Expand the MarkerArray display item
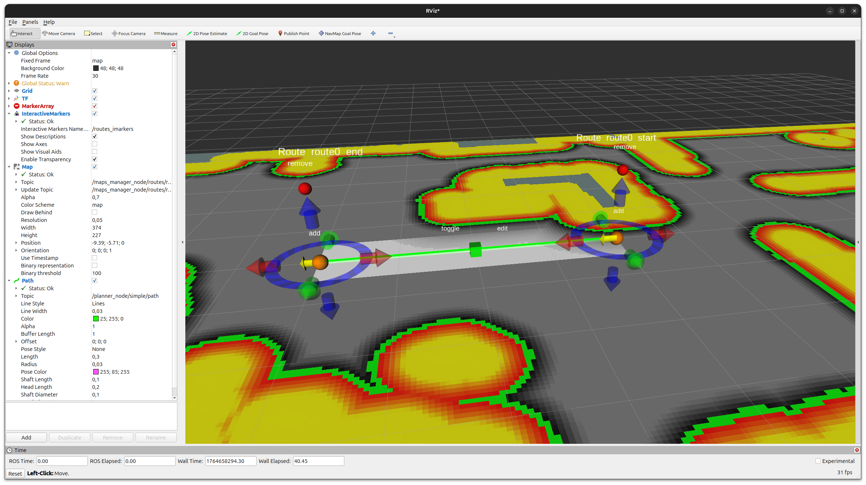 point(9,106)
